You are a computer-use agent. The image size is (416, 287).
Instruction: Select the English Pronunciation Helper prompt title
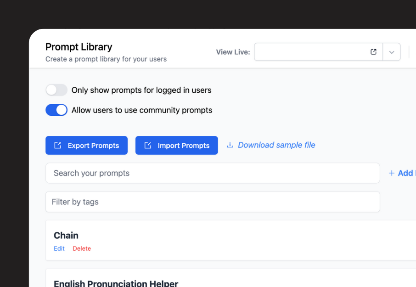[116, 283]
